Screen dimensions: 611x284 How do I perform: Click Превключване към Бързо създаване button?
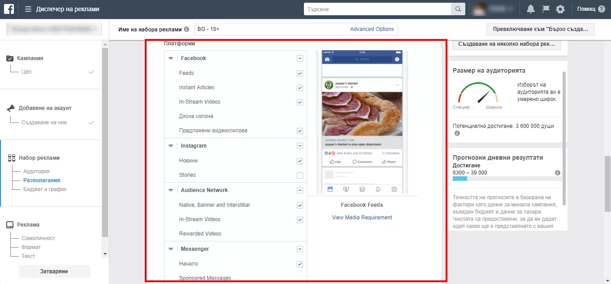(540, 29)
